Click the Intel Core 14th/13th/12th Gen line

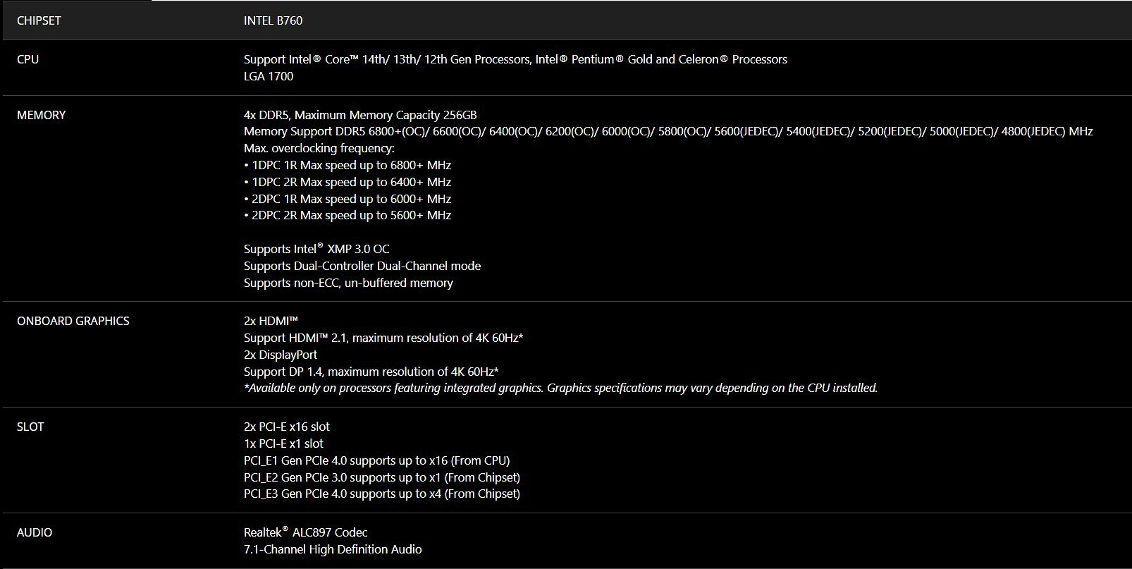tap(515, 59)
